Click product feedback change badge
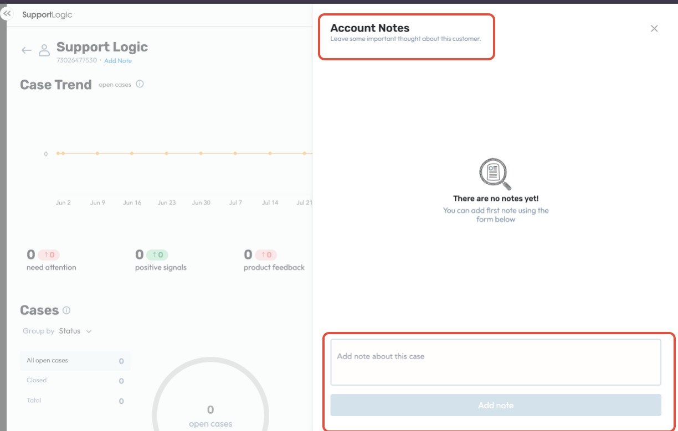Screen dimensions: 678x431 pyautogui.click(x=266, y=255)
